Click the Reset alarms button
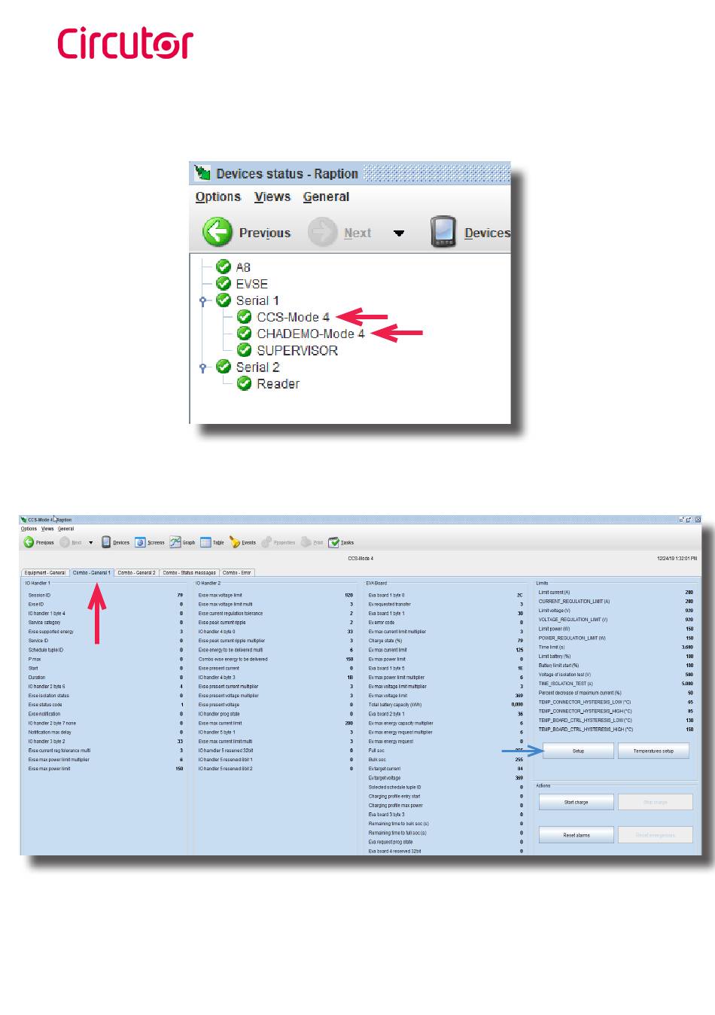This screenshot has width=715, height=1015. 577,835
